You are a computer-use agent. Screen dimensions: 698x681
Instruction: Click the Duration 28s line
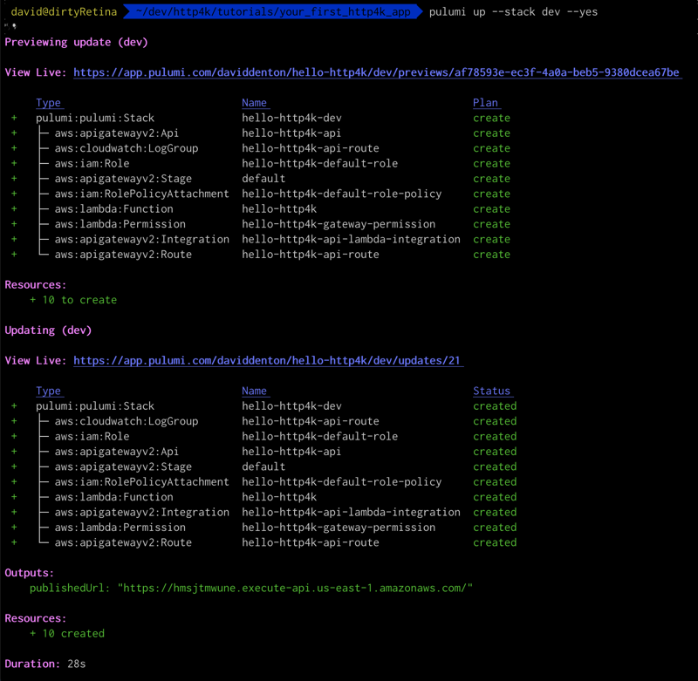tap(45, 664)
